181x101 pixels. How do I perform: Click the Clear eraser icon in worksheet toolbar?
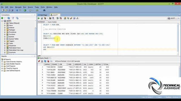point(71,18)
